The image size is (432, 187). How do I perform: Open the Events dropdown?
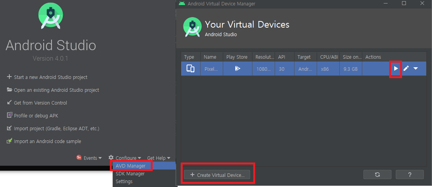[93, 158]
